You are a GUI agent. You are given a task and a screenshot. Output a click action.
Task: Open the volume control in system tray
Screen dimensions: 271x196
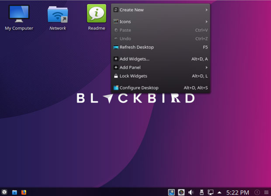pos(191,192)
